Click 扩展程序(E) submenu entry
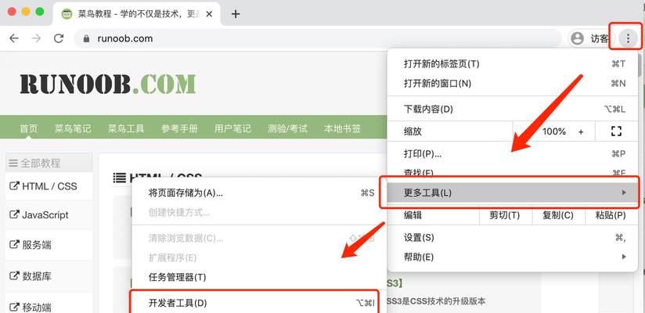Image resolution: width=645 pixels, height=313 pixels. [259, 258]
